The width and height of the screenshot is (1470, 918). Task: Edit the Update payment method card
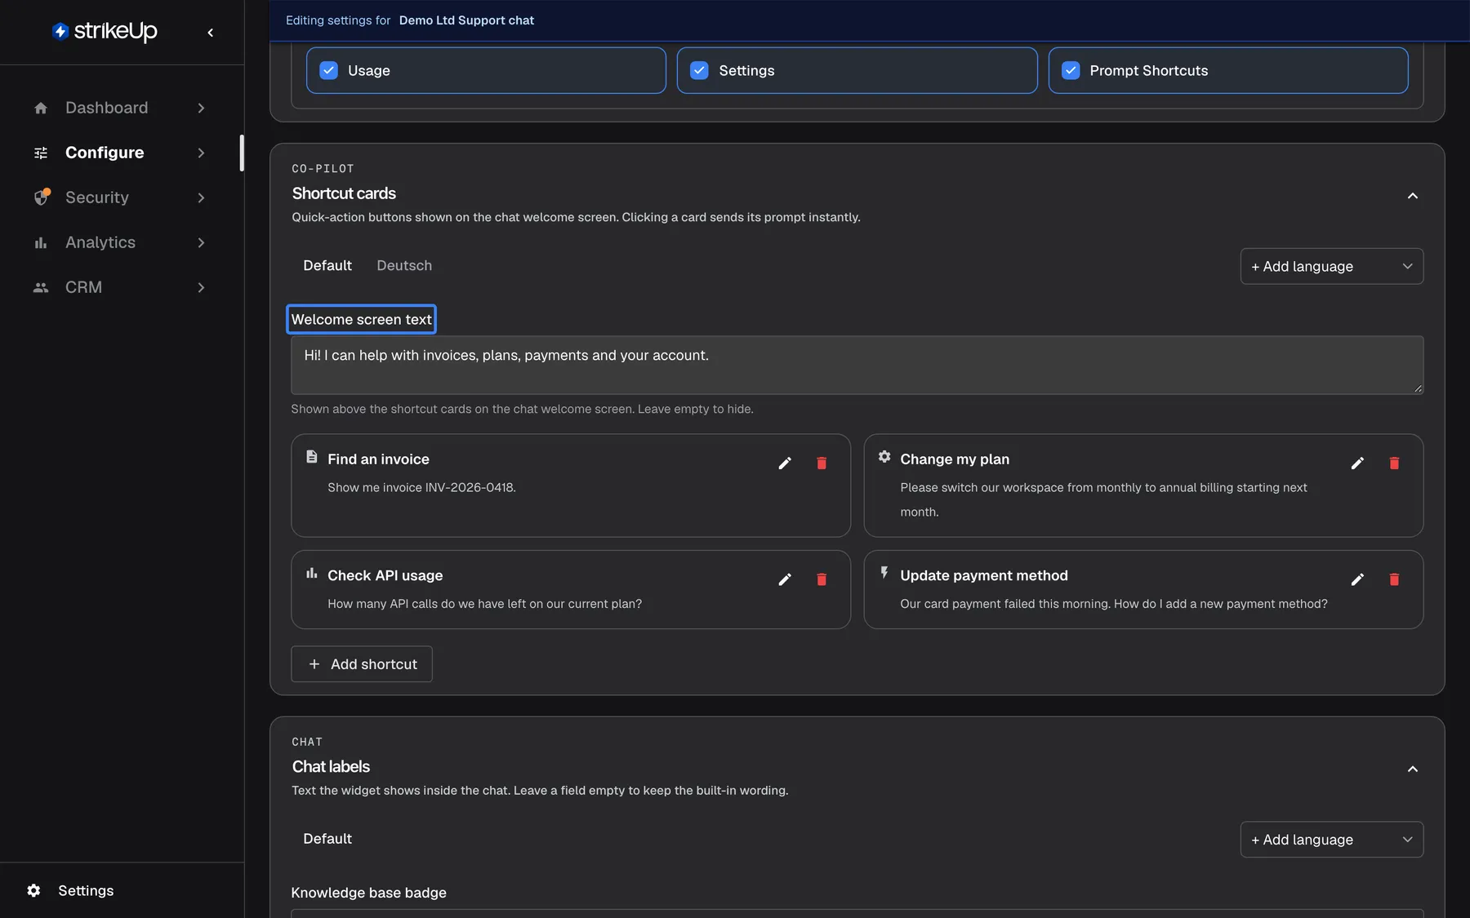tap(1357, 579)
